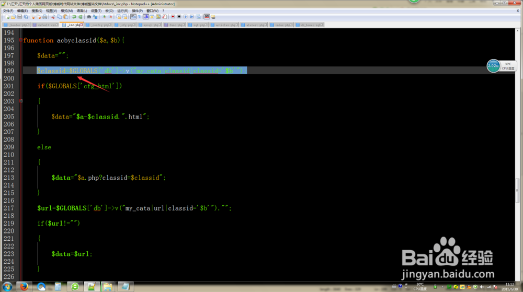
Task: Open the 格式(M) menu
Action: coord(67,10)
